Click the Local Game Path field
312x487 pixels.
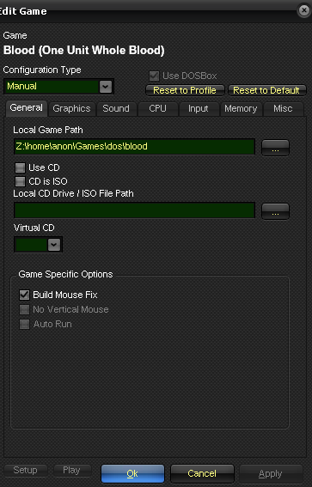134,147
